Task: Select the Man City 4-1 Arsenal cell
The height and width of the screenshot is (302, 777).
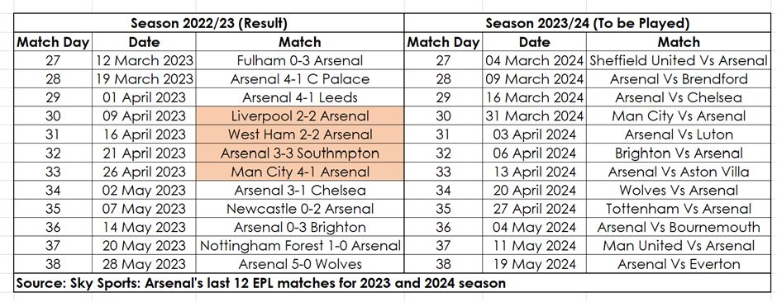Action: coord(300,172)
